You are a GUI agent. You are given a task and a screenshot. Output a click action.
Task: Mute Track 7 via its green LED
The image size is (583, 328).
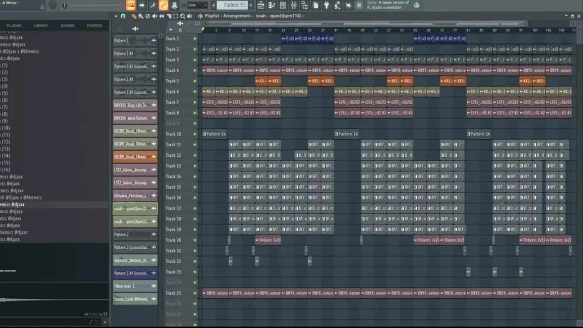click(195, 102)
